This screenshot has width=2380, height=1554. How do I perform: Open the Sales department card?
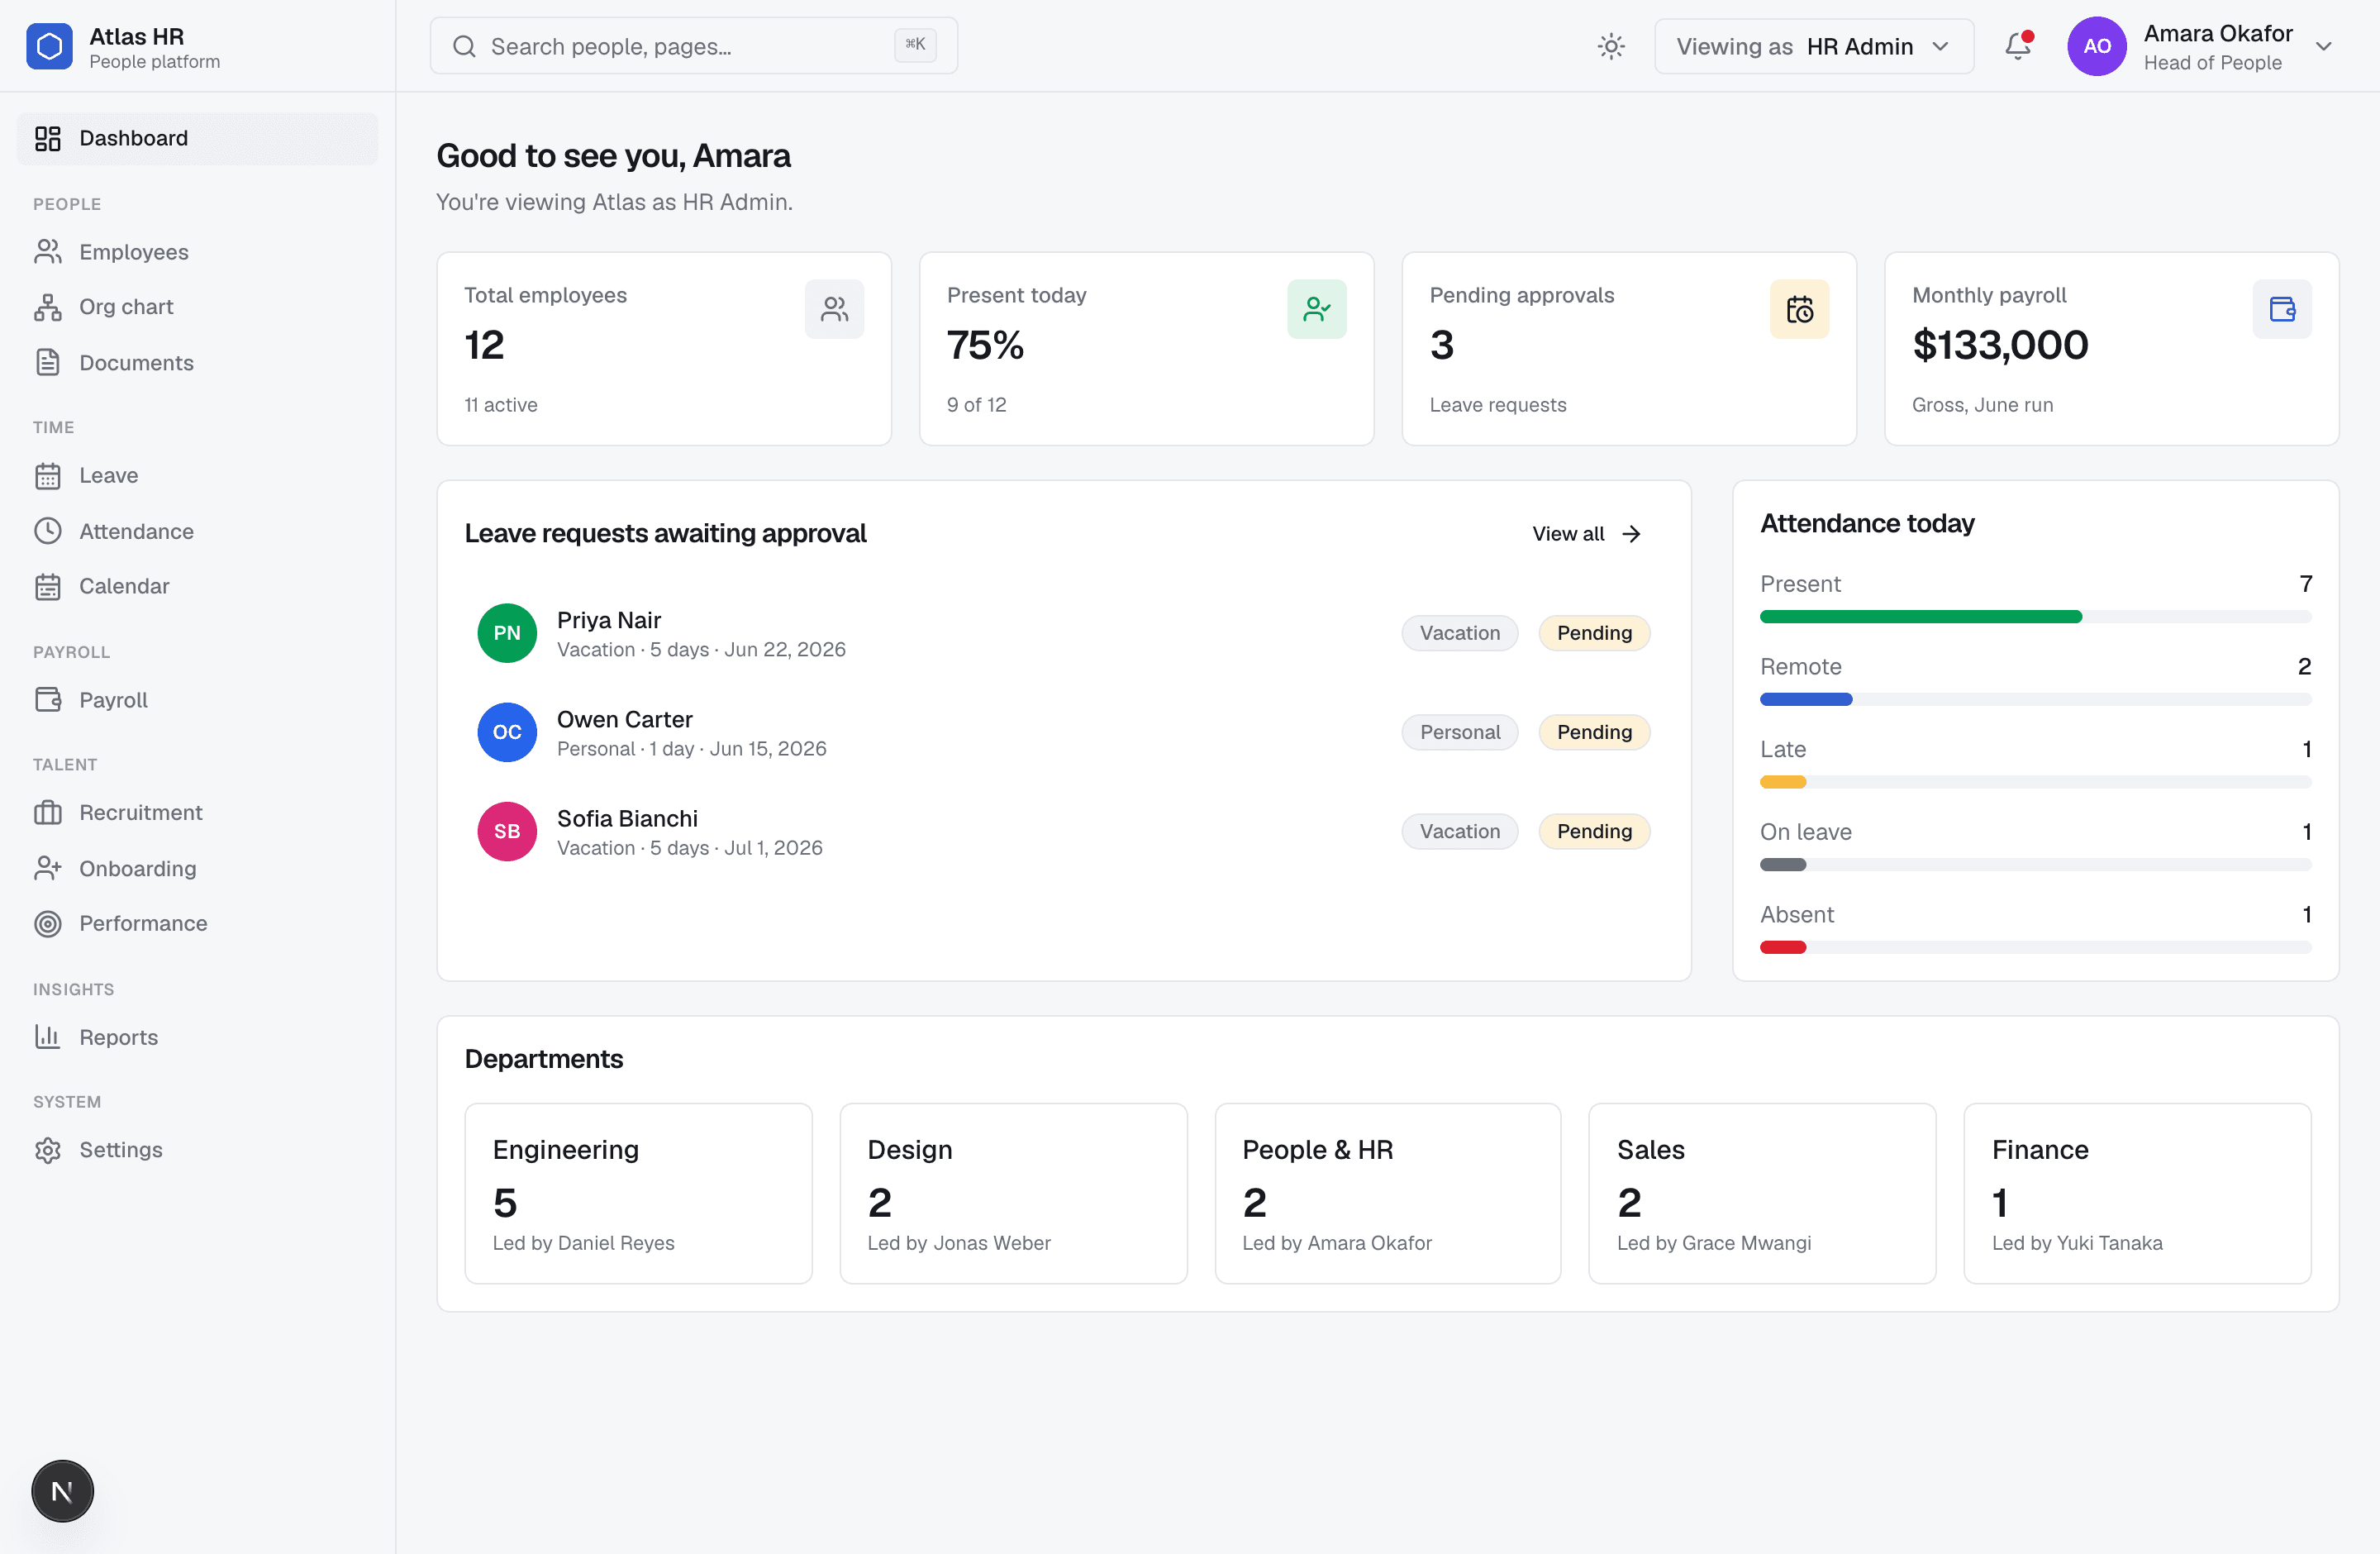[x=1762, y=1193]
